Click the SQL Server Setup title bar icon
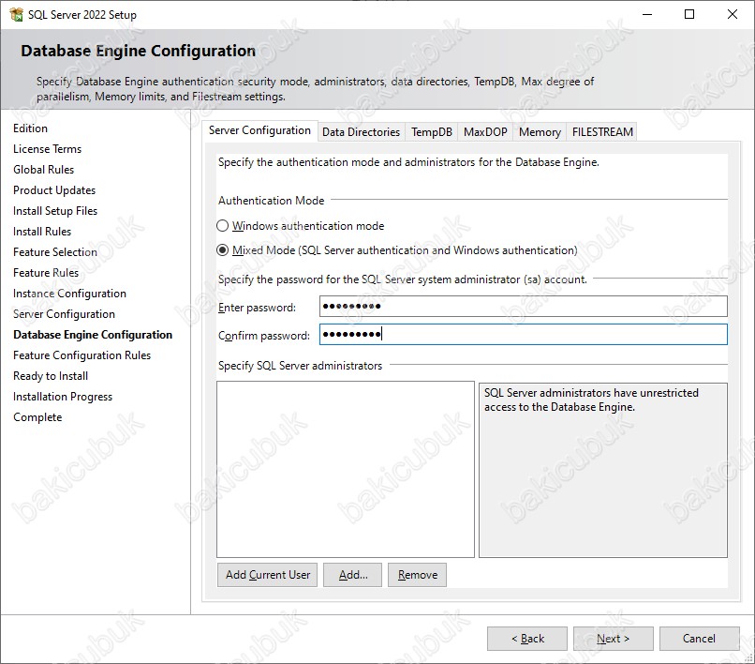 click(x=16, y=14)
